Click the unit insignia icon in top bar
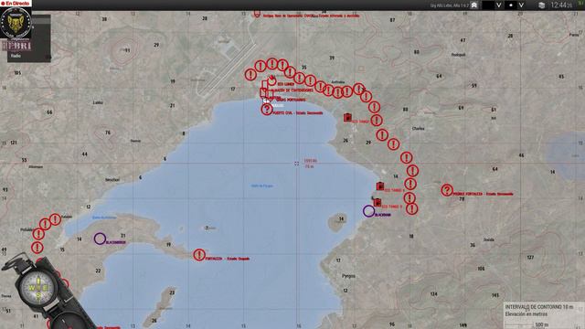 click(x=473, y=5)
